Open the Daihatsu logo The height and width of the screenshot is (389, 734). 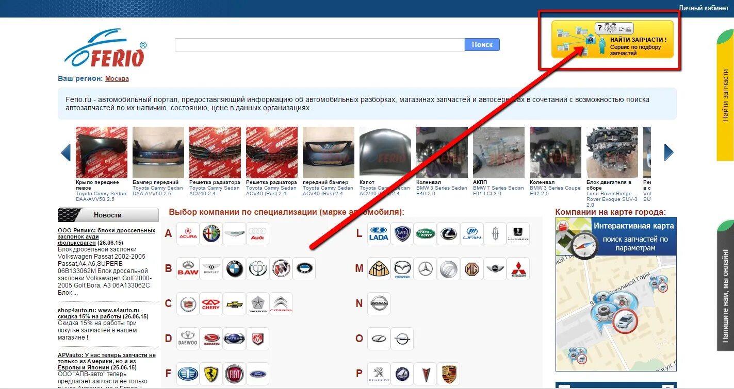(211, 339)
